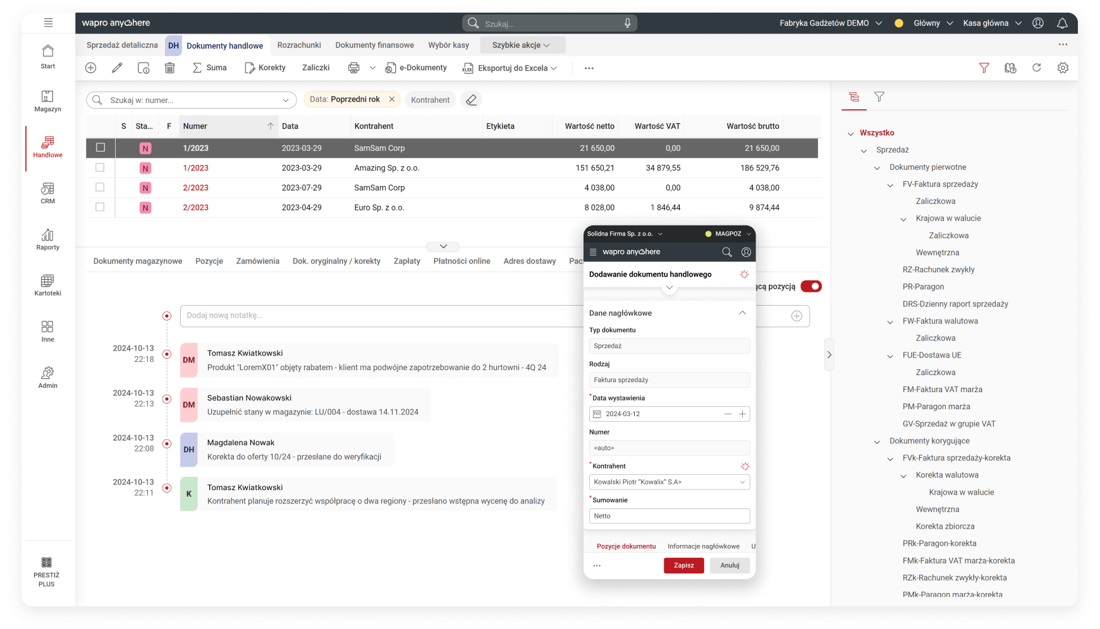Open the Zamówienia tab

[257, 261]
